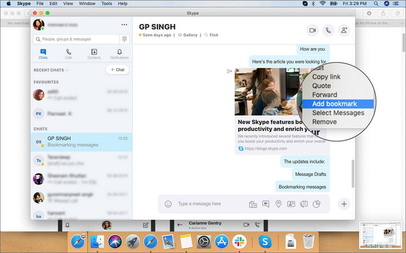Share a photo or media file

[x=253, y=204]
